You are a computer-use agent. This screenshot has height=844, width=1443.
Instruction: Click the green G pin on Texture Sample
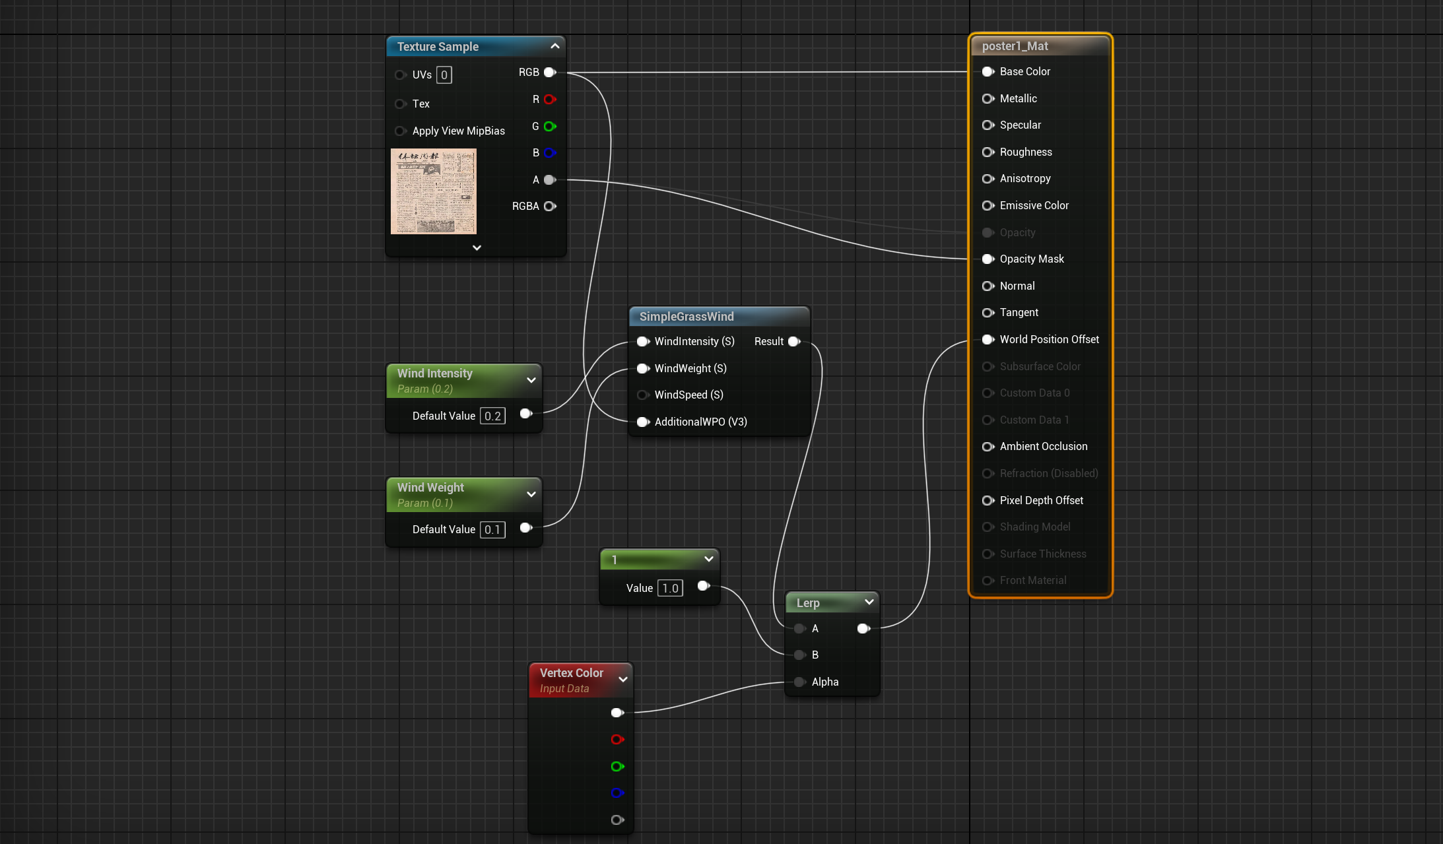pyautogui.click(x=549, y=126)
